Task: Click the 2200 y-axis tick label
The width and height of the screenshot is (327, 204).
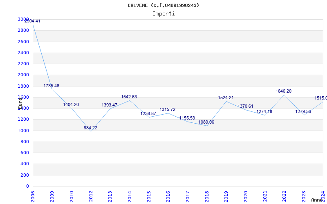Action: tap(23, 64)
